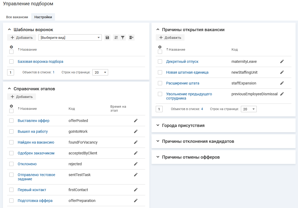Click edit pencil for Расширение штата

[282, 83]
